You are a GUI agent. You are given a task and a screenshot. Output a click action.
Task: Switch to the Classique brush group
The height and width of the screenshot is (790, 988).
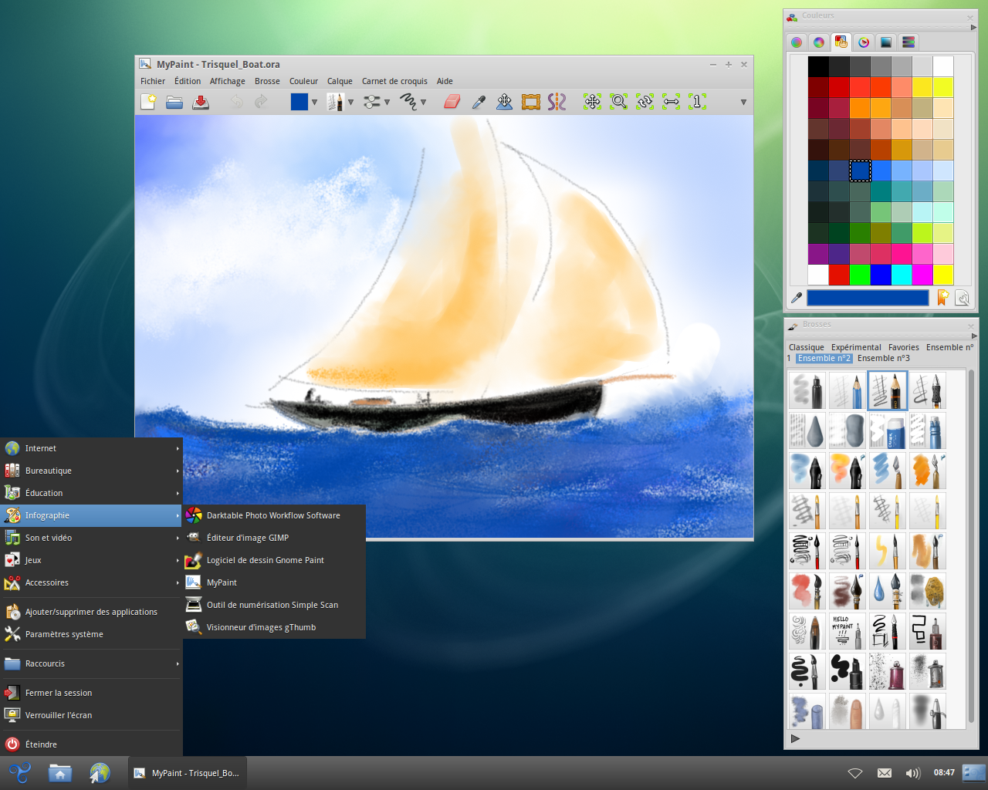[x=807, y=347]
